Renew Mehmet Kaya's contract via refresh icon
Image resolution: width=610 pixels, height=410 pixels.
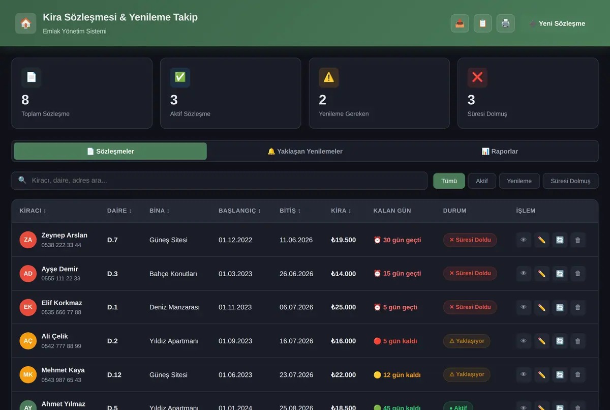560,375
